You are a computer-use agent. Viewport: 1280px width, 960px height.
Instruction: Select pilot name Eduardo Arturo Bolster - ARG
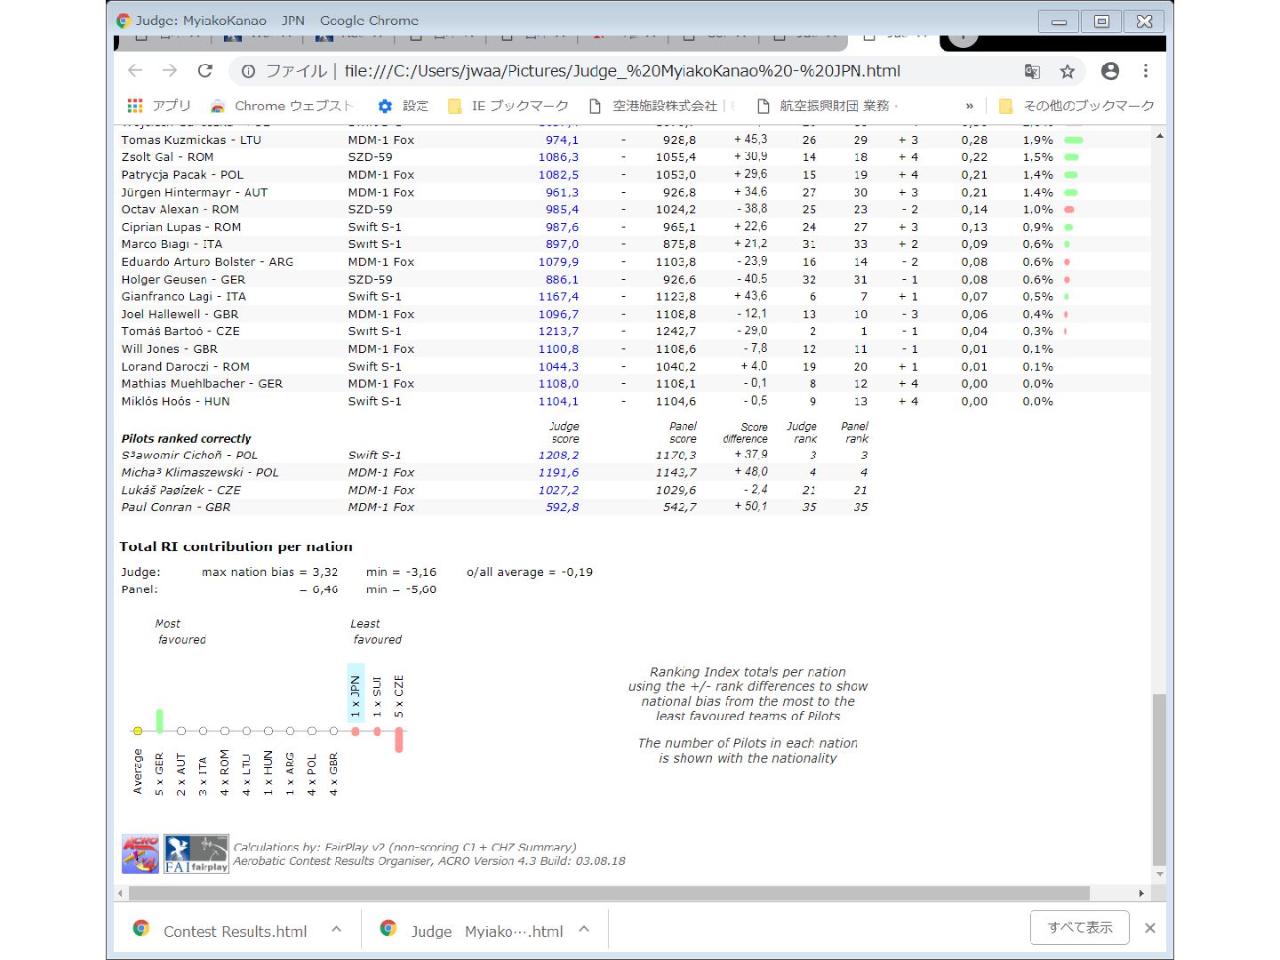(207, 262)
